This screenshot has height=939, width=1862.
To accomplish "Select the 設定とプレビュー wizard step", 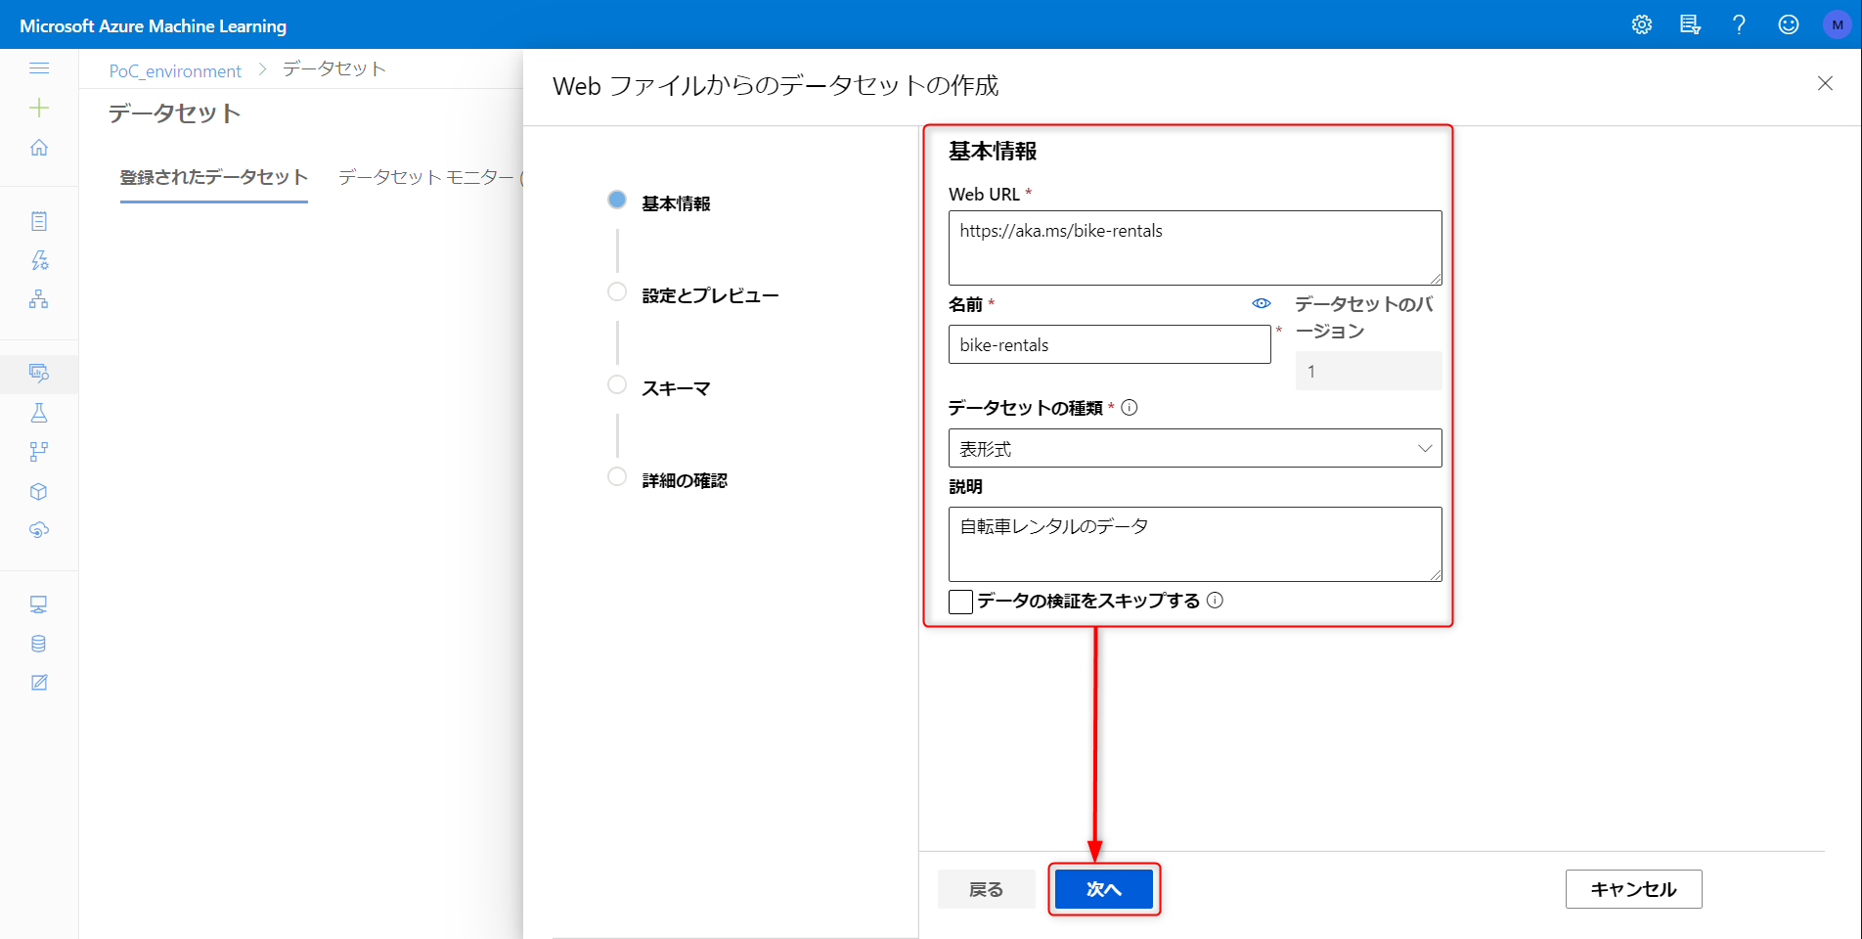I will coord(693,294).
